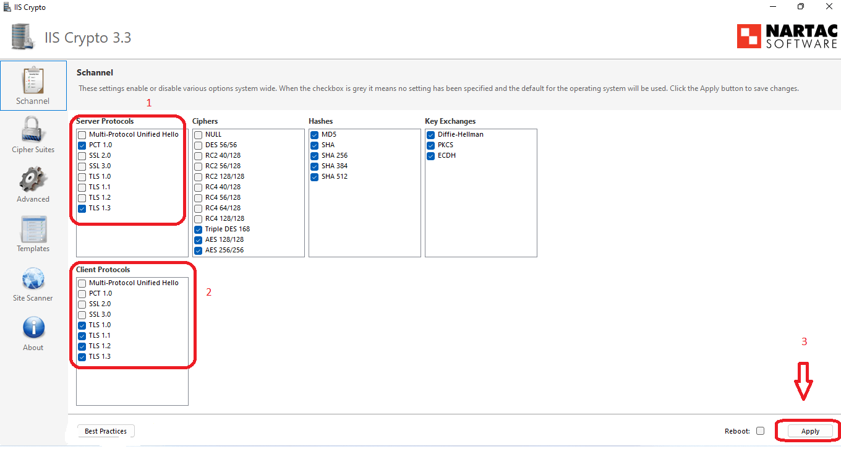Click the IIS Crypto 3.3 title text
Viewport: 841px width, 454px height.
(88, 38)
